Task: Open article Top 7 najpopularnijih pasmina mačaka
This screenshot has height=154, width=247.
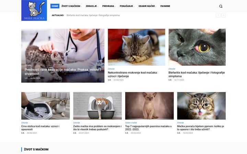Action: coord(149,128)
